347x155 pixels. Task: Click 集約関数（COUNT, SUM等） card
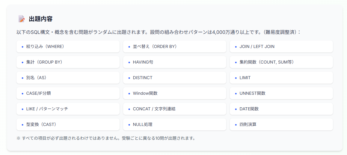point(281,62)
